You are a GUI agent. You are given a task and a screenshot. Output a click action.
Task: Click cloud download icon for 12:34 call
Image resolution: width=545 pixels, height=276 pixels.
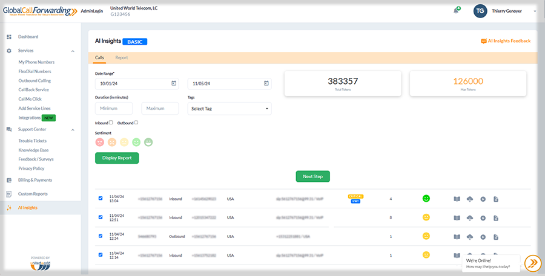(x=469, y=237)
